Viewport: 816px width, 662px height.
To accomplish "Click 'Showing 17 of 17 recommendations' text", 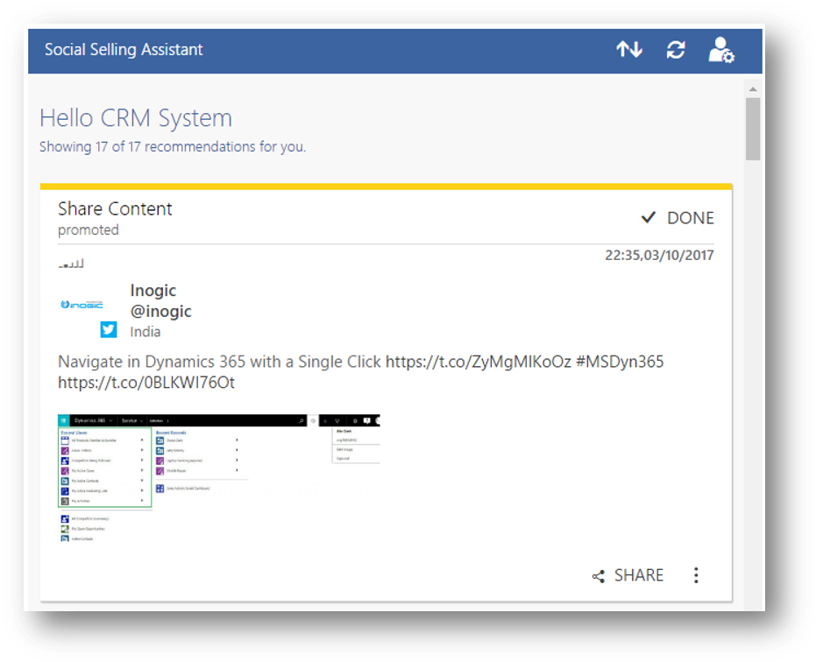I will (x=173, y=146).
